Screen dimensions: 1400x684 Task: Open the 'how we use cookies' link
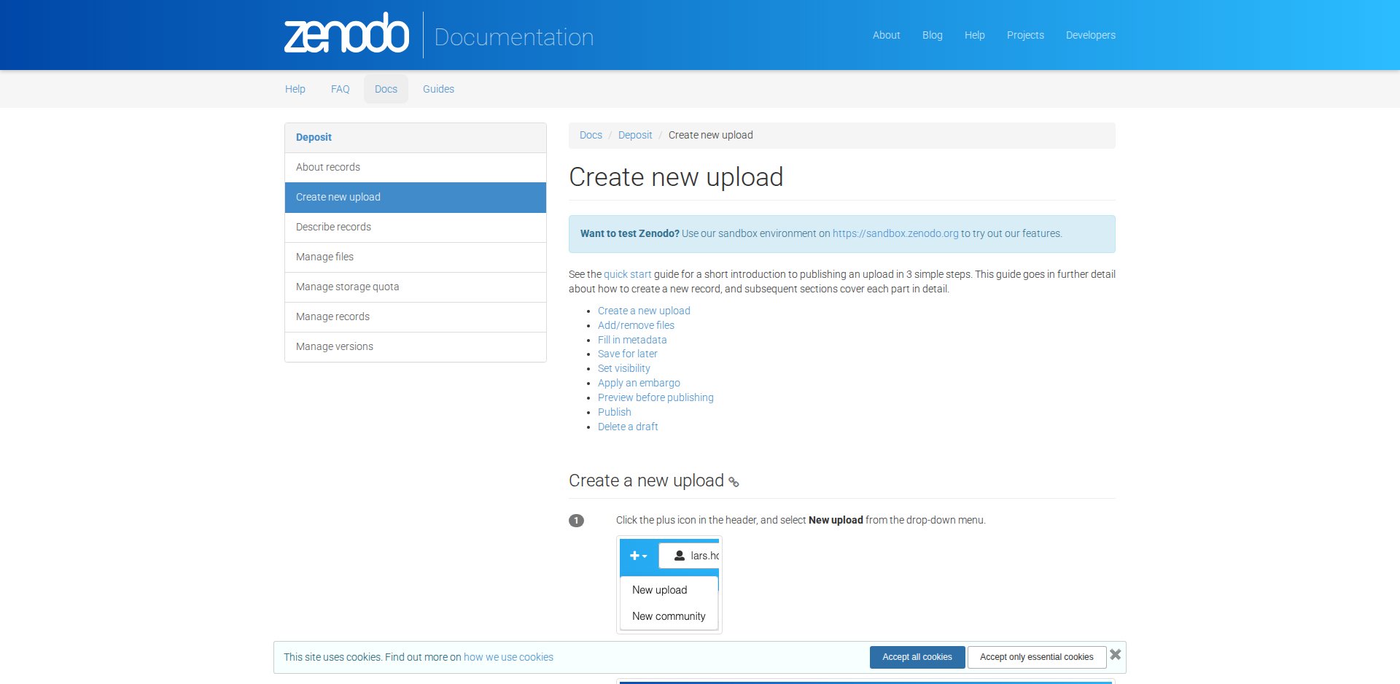coord(508,657)
